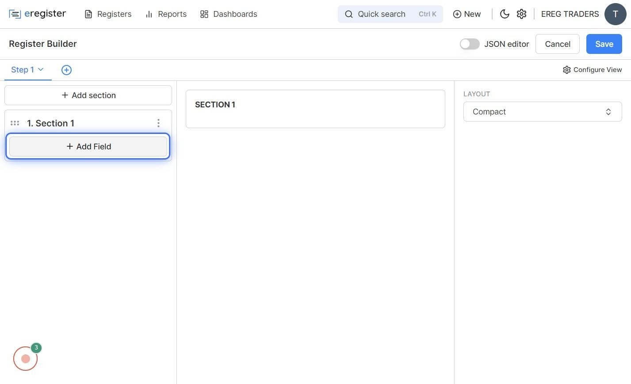Click Add Field in Section 1
Screen dimensions: 631x384
88,147
